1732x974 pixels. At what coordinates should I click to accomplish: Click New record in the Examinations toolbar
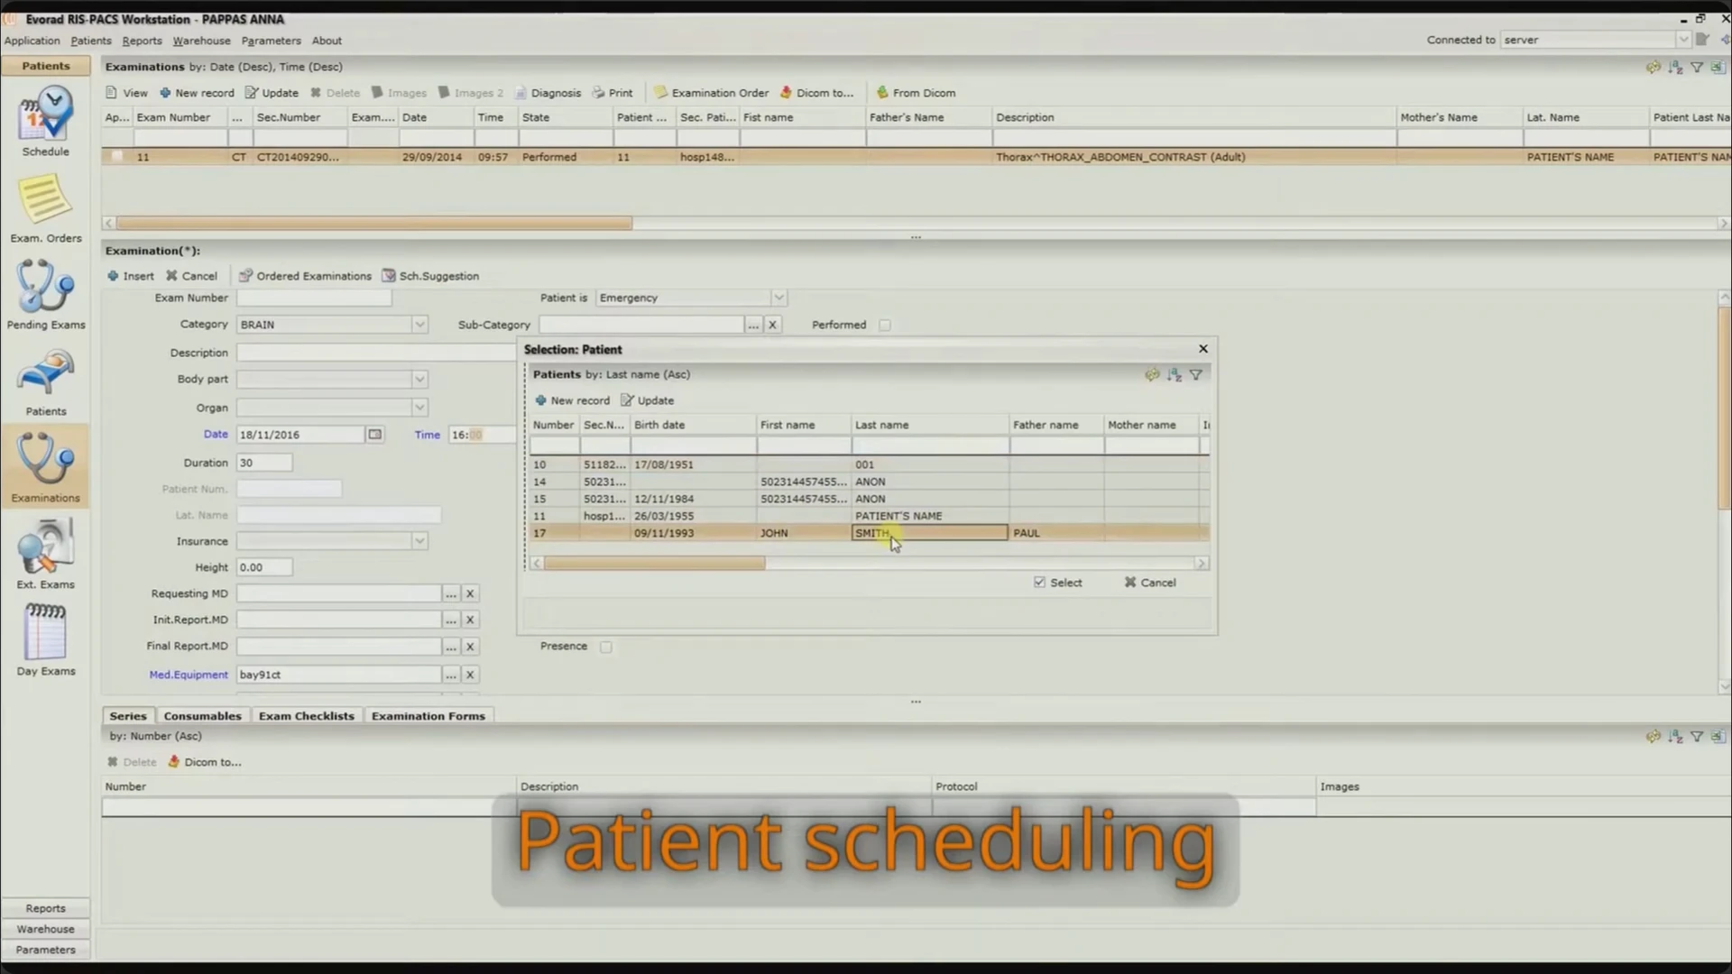coord(197,93)
